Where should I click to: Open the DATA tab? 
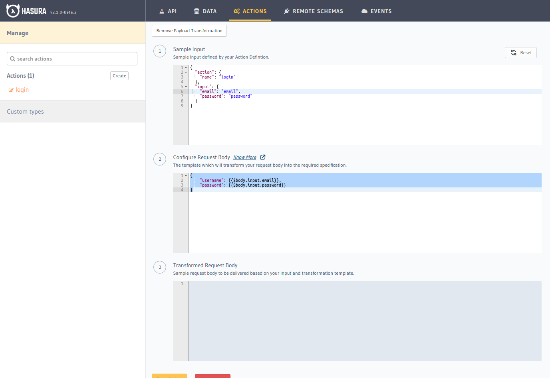coord(205,11)
